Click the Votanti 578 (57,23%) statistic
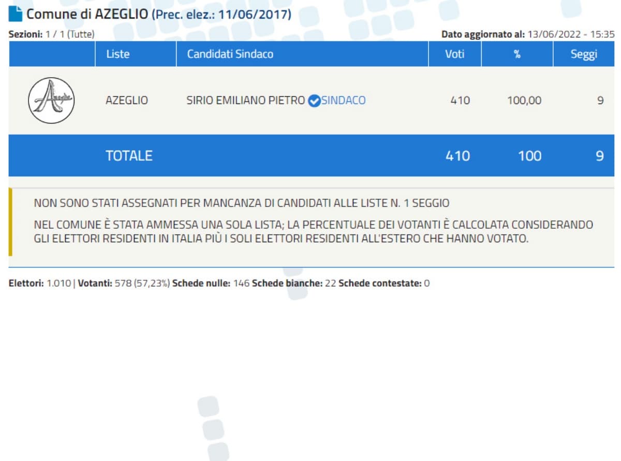The width and height of the screenshot is (621, 461). coord(124,284)
